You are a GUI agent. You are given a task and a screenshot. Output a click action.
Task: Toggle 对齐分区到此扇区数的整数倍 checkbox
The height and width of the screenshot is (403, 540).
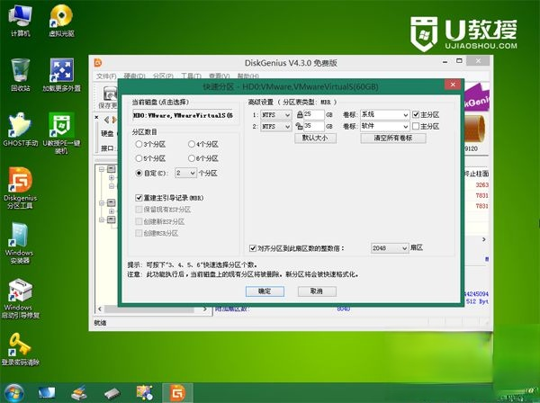click(x=253, y=248)
